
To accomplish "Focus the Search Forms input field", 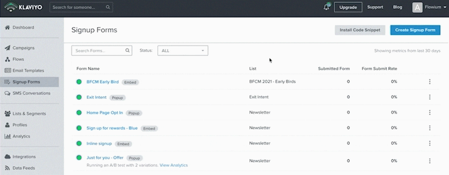I will (x=102, y=51).
